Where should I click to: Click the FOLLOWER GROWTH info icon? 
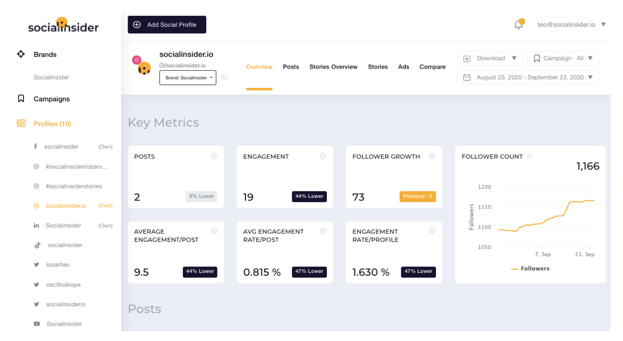pyautogui.click(x=432, y=156)
